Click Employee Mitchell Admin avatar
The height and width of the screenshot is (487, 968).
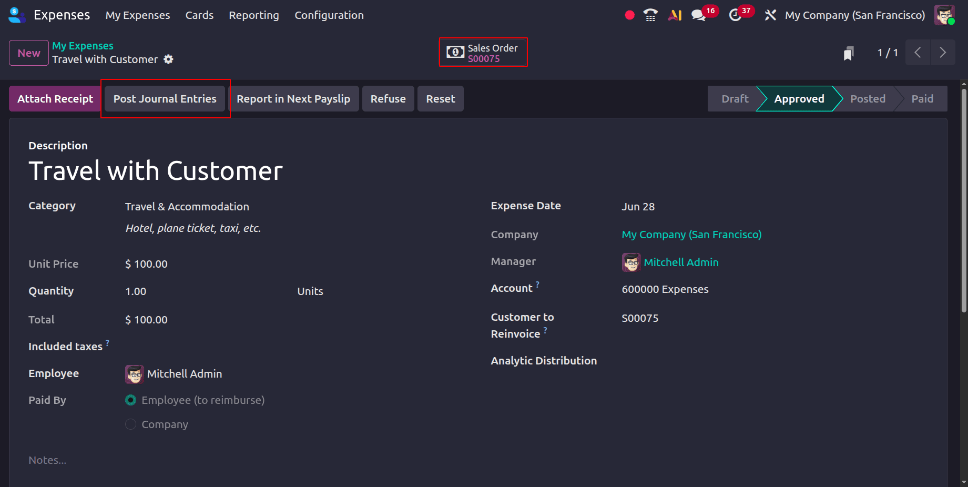(134, 374)
